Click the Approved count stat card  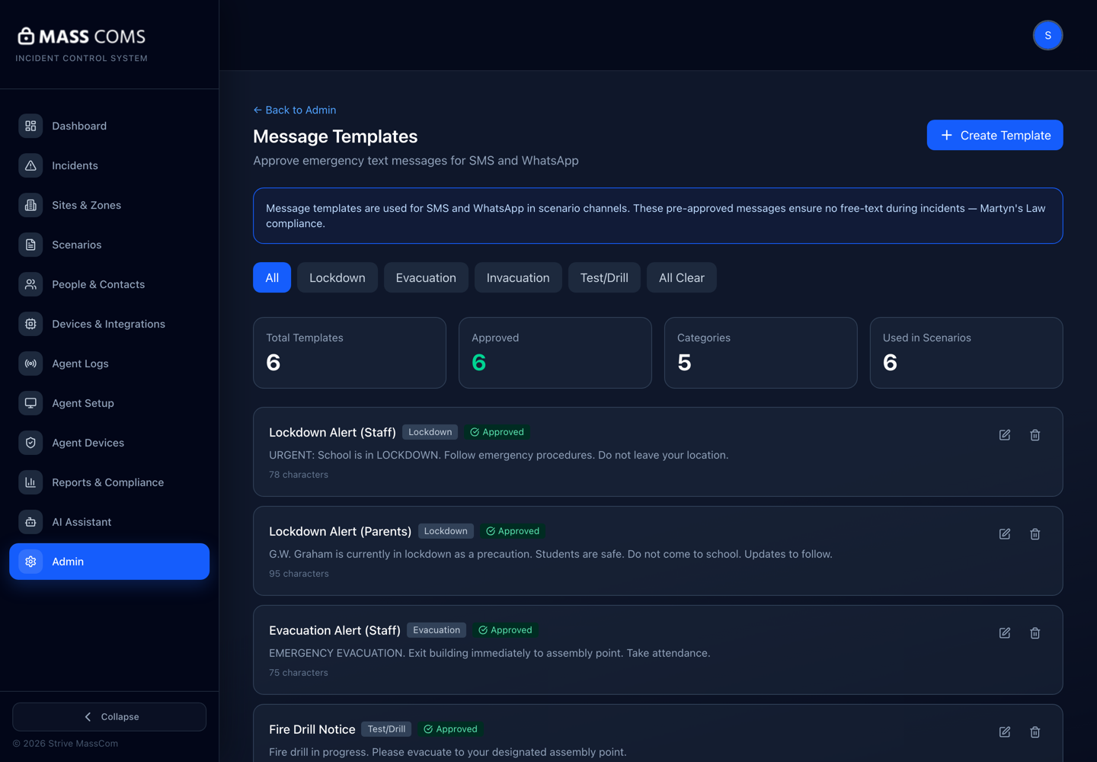555,353
